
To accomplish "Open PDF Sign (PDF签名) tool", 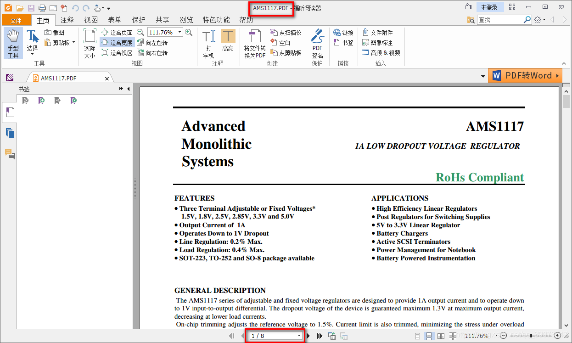I will (317, 44).
